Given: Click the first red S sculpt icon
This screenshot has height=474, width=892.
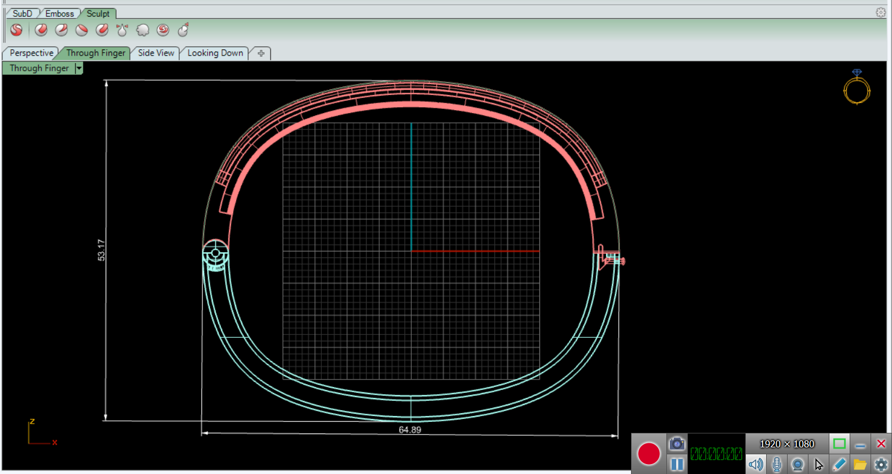Looking at the screenshot, I should click(16, 30).
